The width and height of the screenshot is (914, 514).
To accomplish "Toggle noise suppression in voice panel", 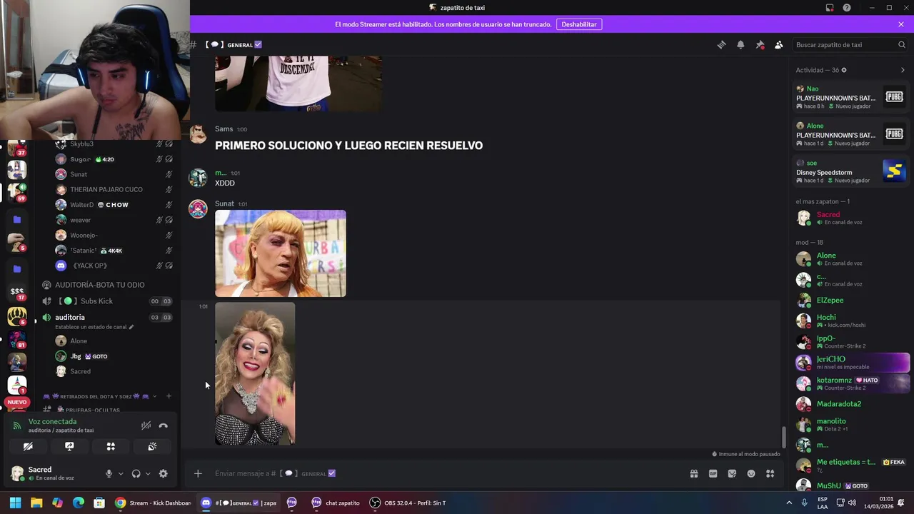I will pos(146,425).
